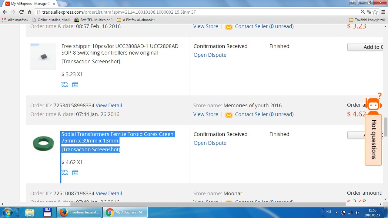View Detail of order 72534158998334
The height and width of the screenshot is (218, 388).
pyautogui.click(x=109, y=106)
